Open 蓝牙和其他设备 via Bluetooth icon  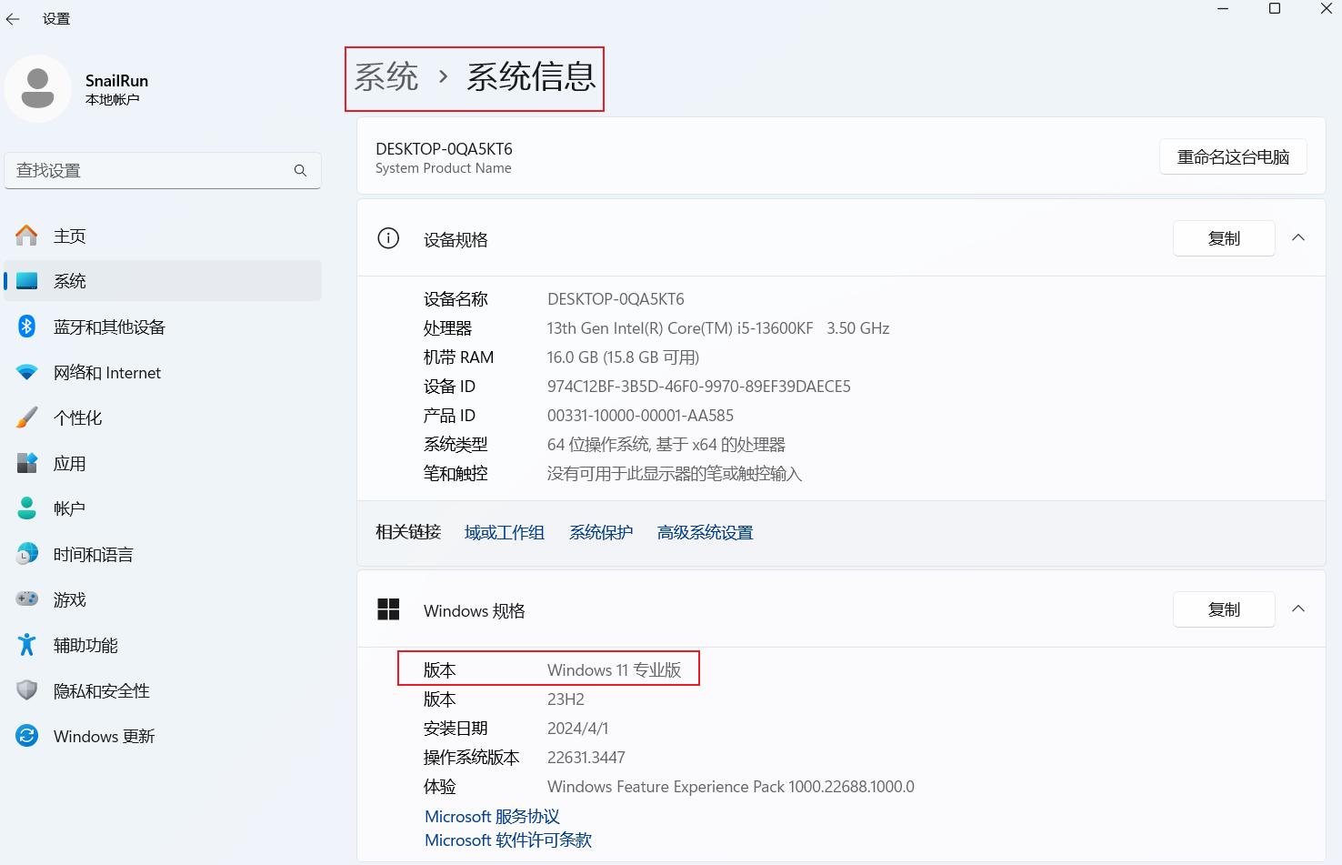point(27,327)
